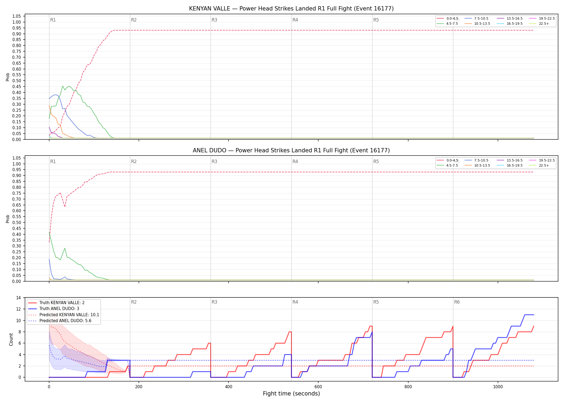Click the '12' tick on Count axis
Image resolution: width=564 pixels, height=403 pixels.
(x=19, y=309)
